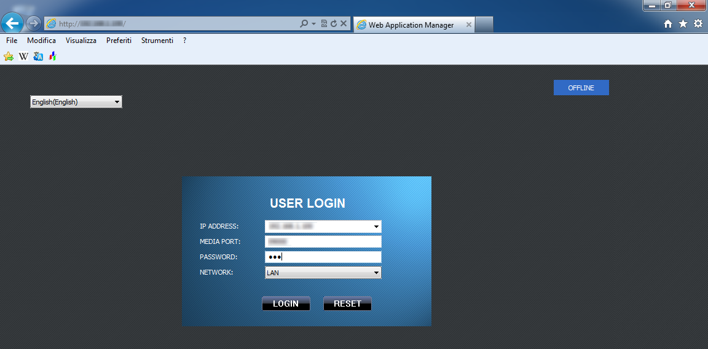Click the browser Back arrow button
Viewport: 708px width, 349px height.
[x=12, y=23]
